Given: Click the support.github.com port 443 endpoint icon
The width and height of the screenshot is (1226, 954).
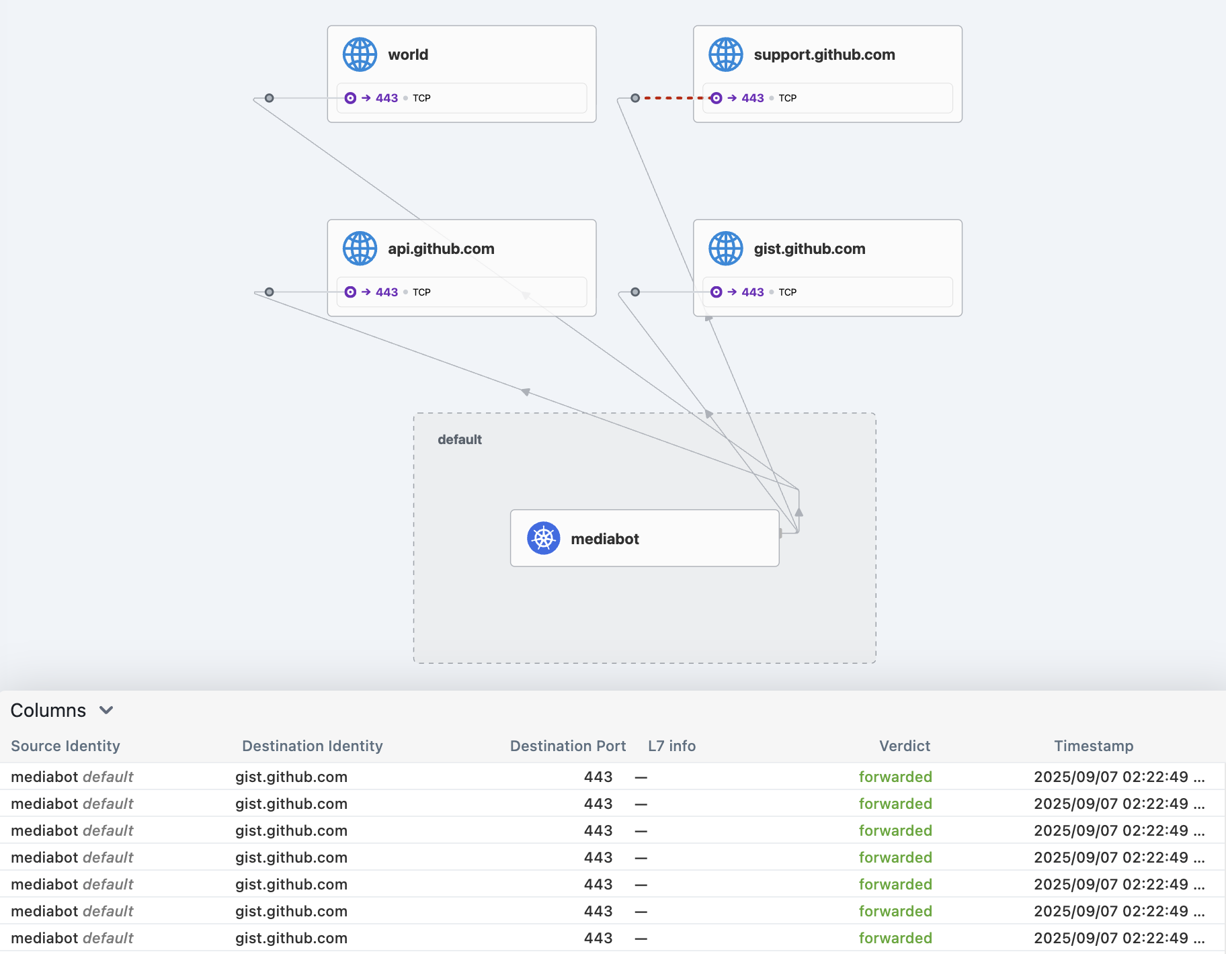Looking at the screenshot, I should pyautogui.click(x=717, y=98).
